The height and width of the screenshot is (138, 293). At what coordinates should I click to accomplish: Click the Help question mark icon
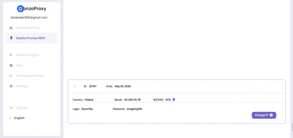[11, 66]
